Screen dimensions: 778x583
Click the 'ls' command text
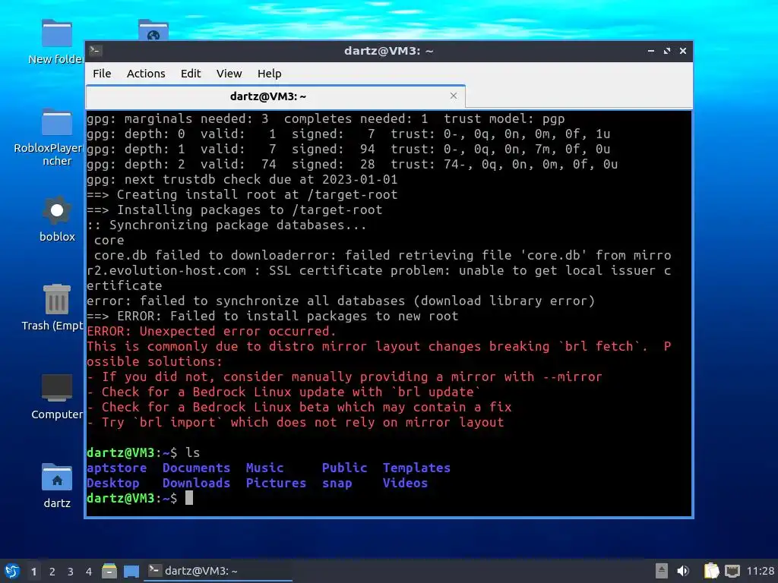(193, 452)
